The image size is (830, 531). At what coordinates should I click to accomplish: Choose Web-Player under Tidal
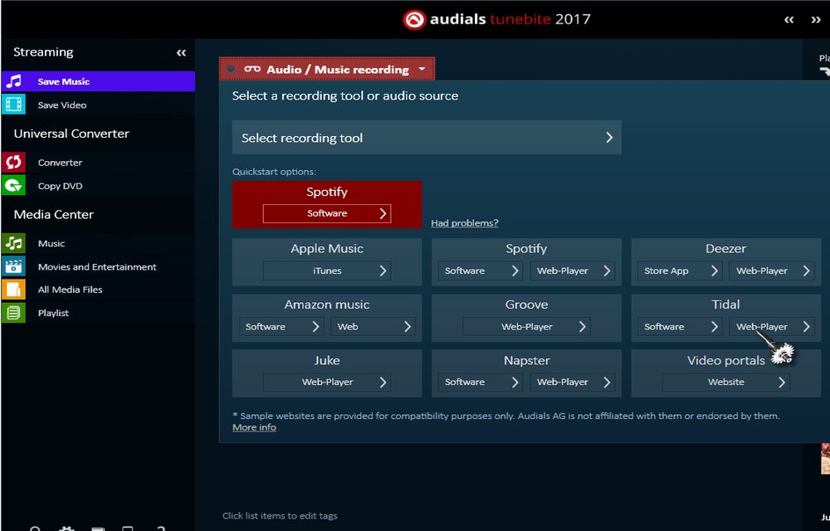point(772,326)
